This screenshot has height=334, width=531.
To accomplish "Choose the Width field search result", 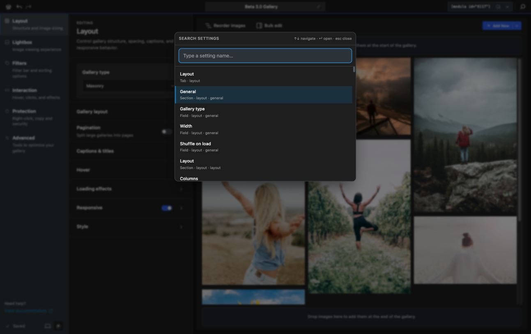I will [x=264, y=129].
